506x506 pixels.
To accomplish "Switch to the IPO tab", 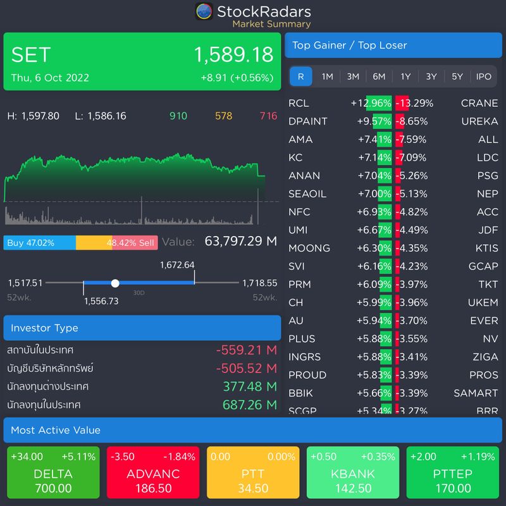I will (483, 77).
